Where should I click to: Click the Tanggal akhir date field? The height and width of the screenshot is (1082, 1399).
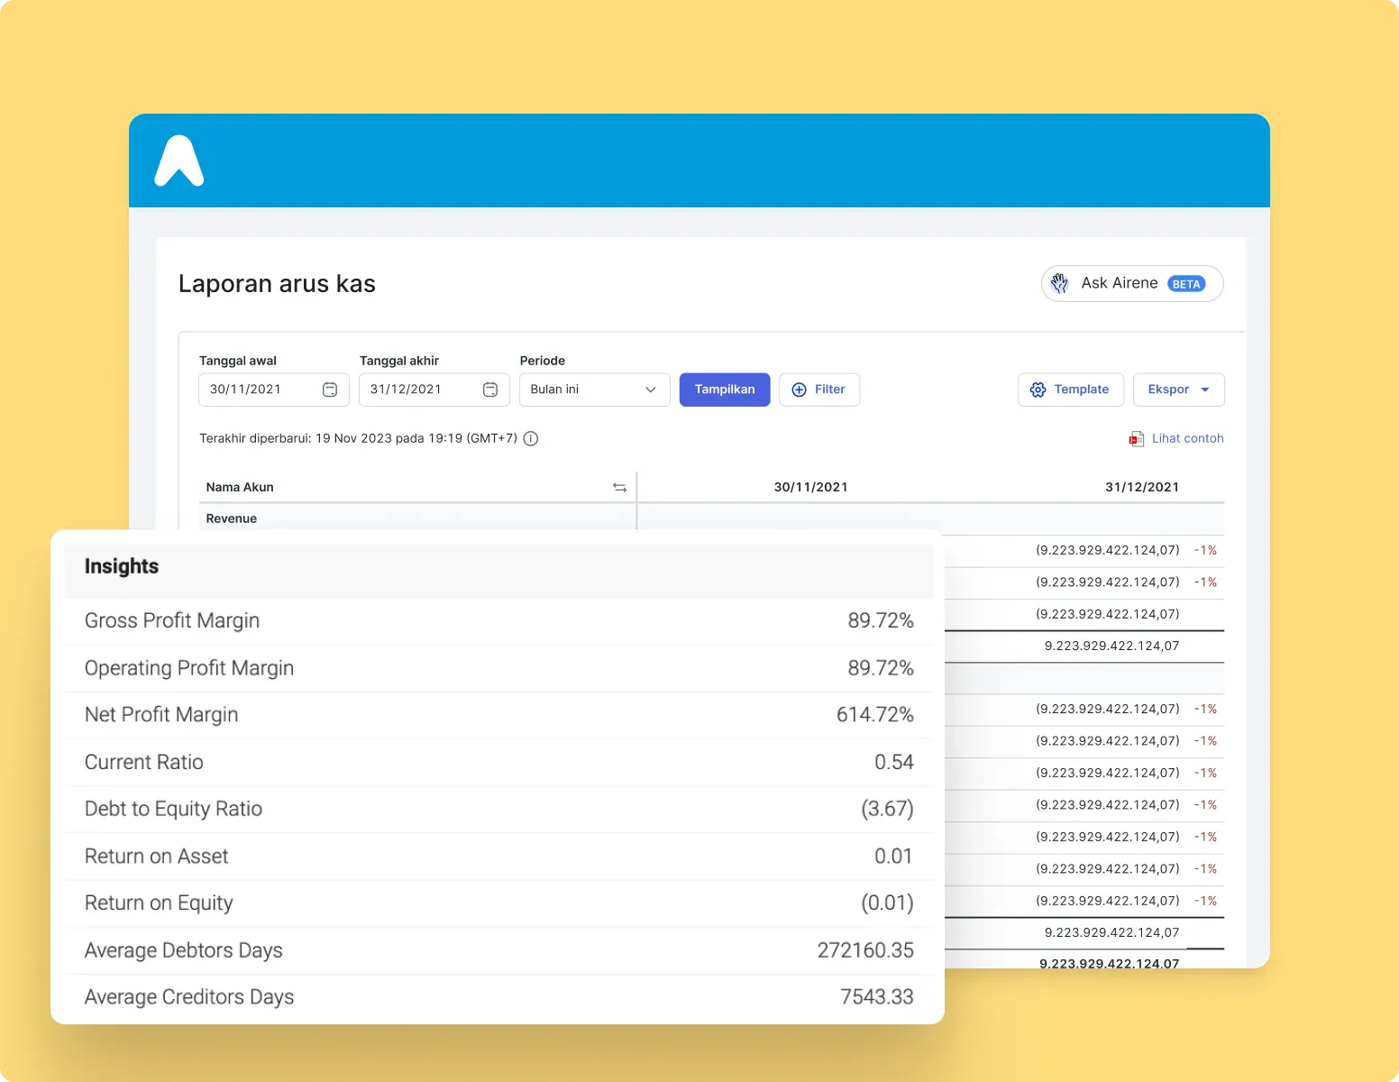(x=434, y=390)
